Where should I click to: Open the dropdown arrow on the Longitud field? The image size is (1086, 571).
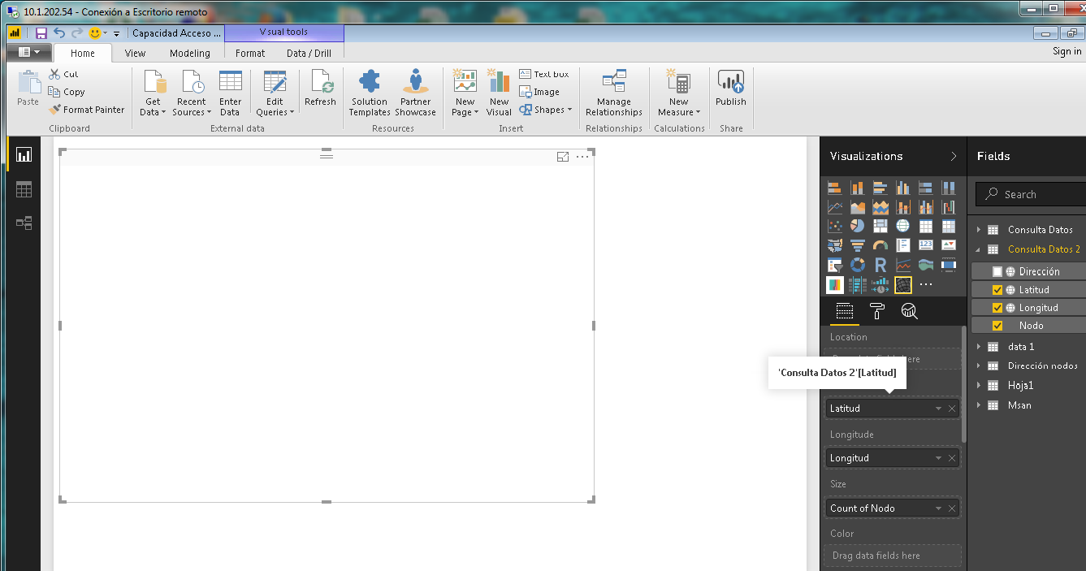pos(938,458)
